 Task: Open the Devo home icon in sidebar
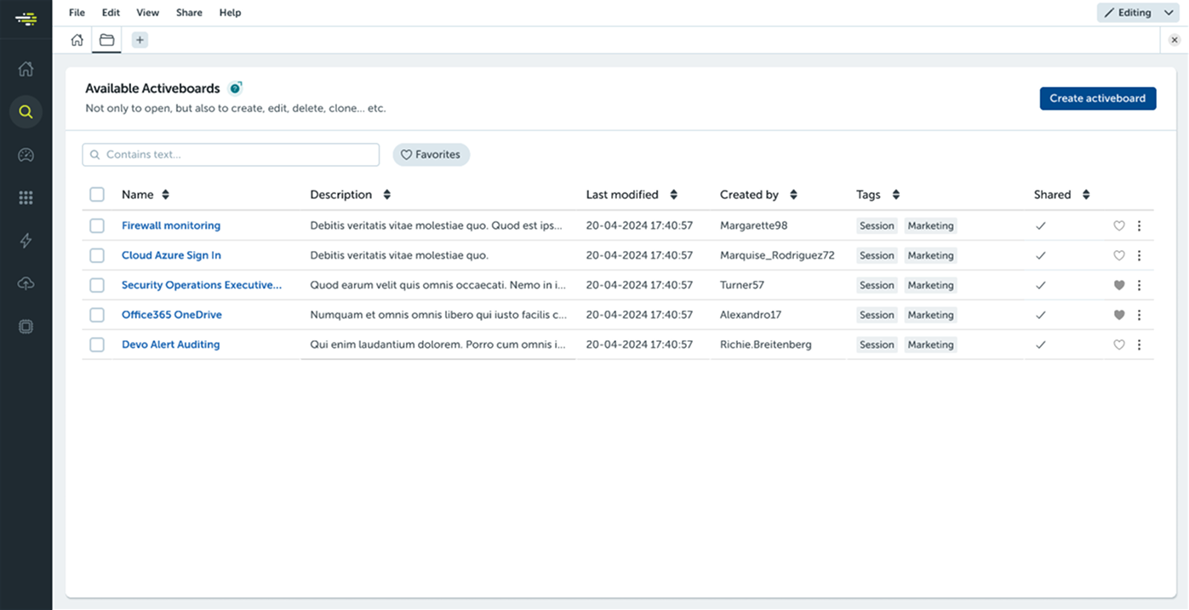[26, 69]
